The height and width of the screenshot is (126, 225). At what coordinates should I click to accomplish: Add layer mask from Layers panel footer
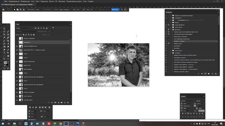click(55, 103)
